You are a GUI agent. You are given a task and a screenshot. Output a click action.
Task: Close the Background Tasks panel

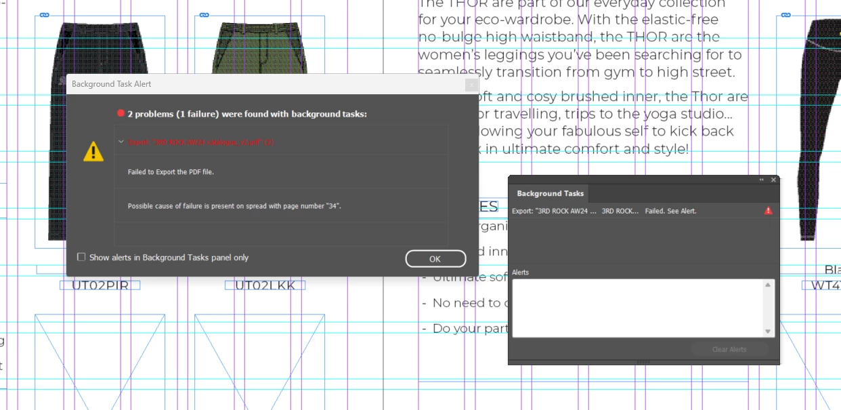(x=773, y=180)
